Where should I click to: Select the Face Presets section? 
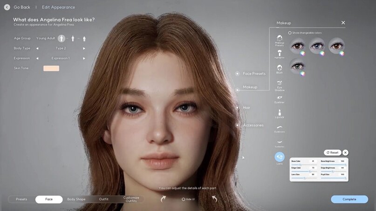click(x=254, y=73)
